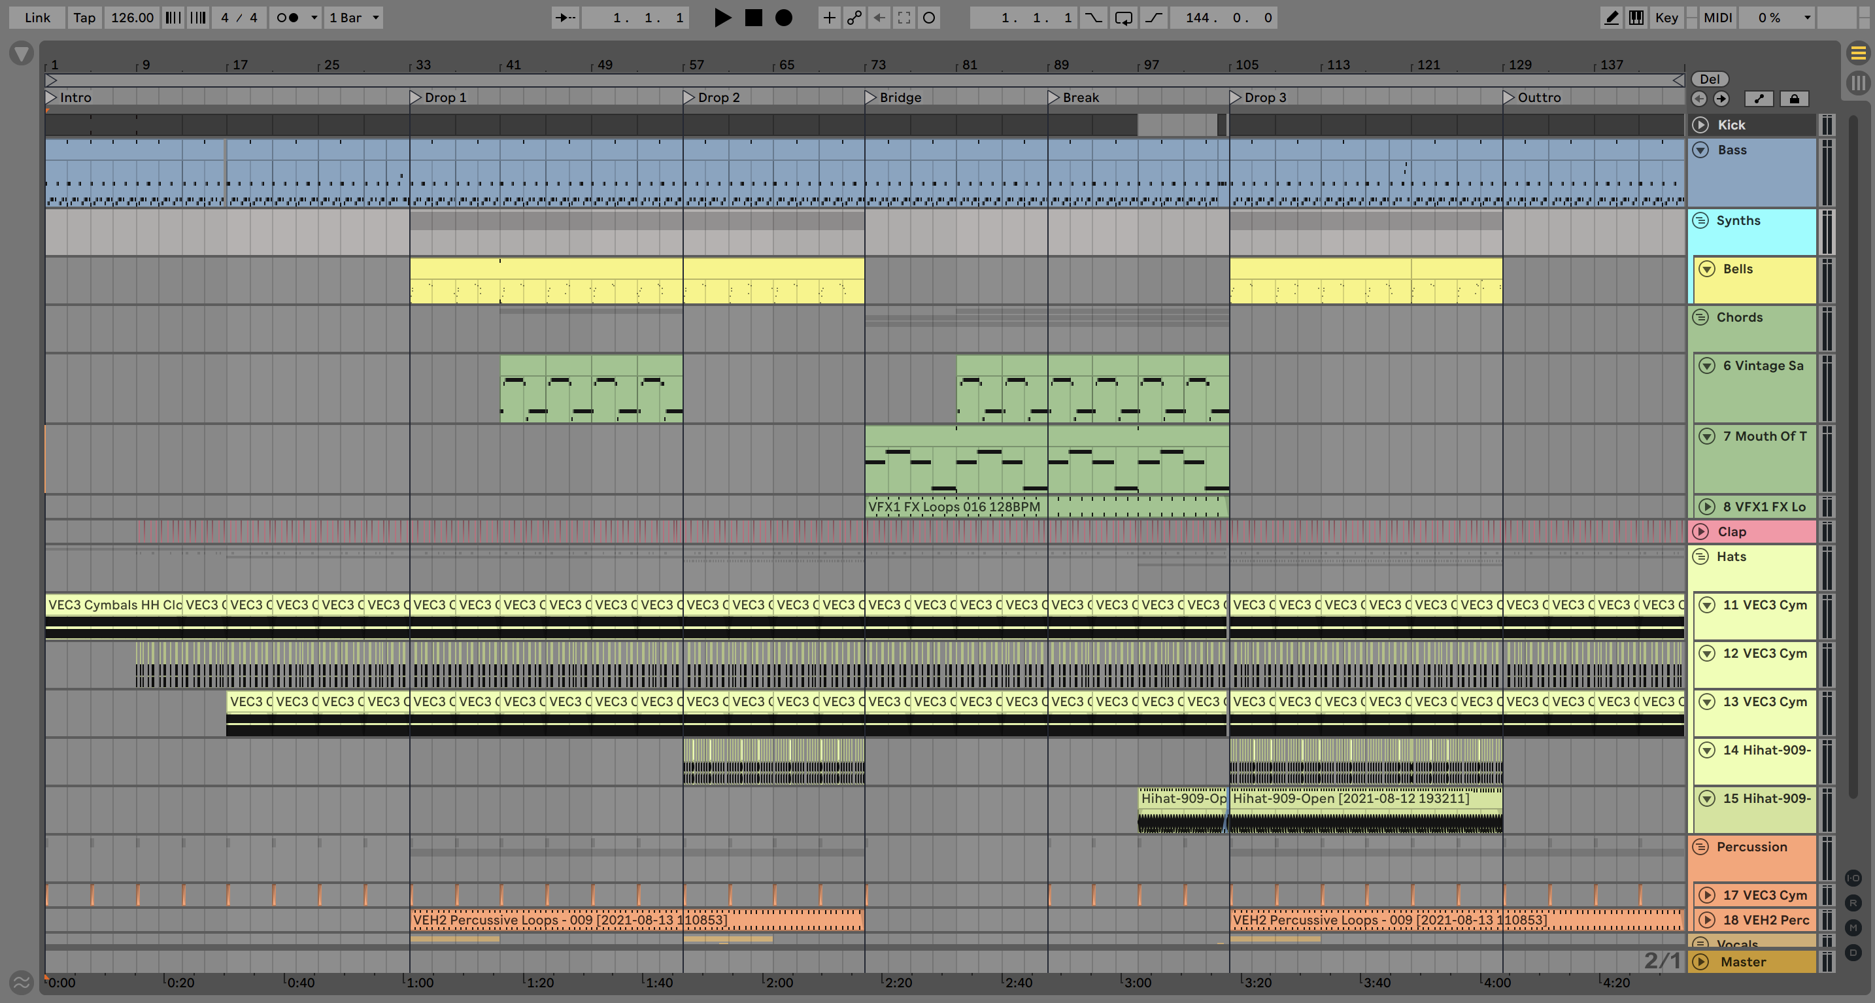The width and height of the screenshot is (1875, 1003).
Task: Toggle Lock Envelopes padlock icon
Action: [1794, 98]
